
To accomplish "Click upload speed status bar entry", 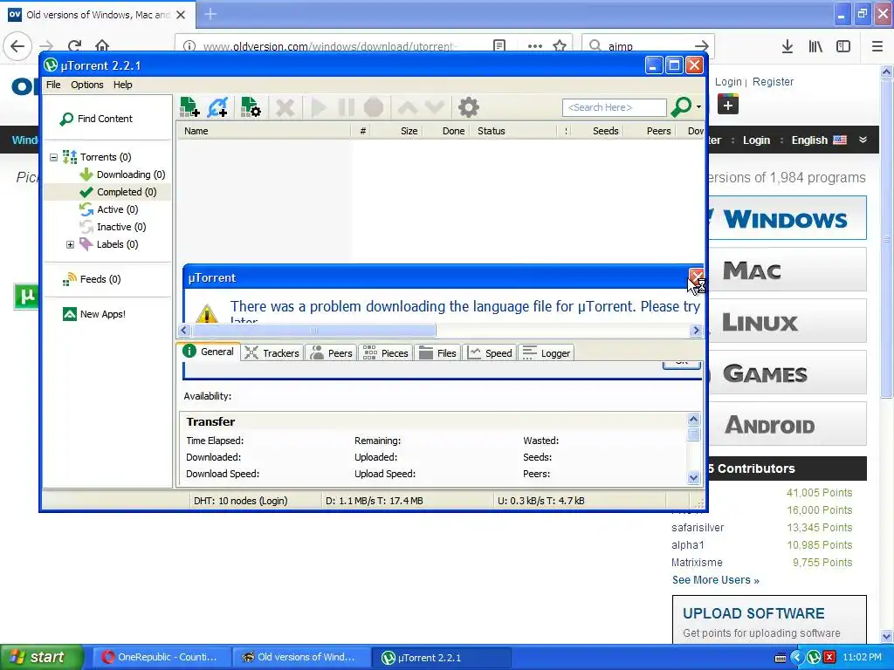I will 541,501.
